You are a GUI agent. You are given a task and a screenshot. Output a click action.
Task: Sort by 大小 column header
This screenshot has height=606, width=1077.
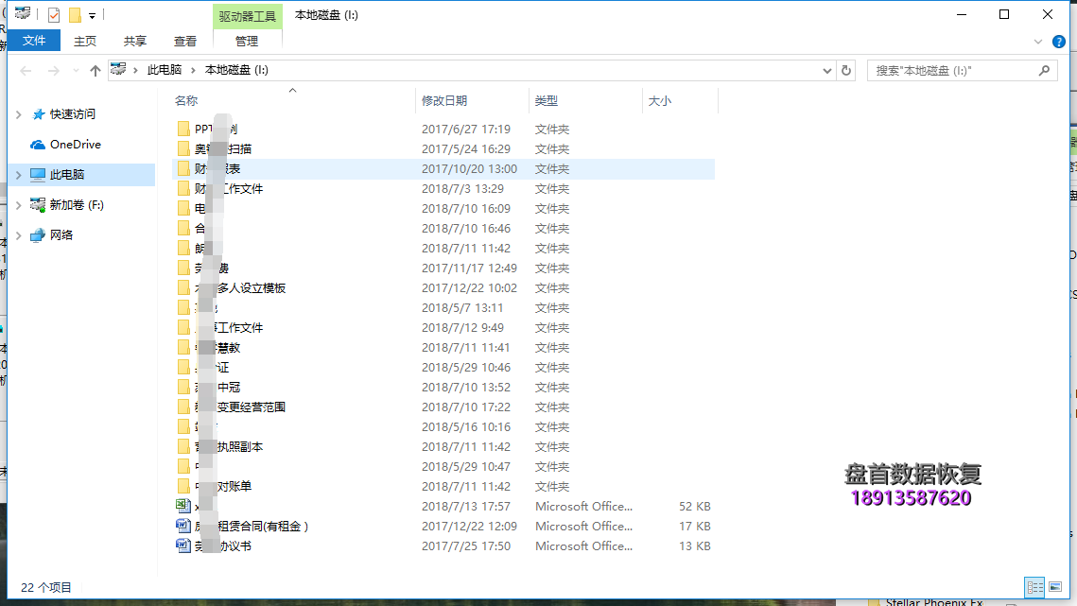(660, 101)
